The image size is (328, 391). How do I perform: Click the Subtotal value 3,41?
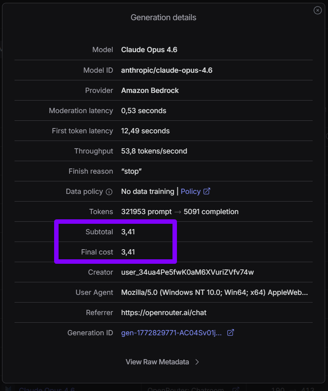(128, 232)
